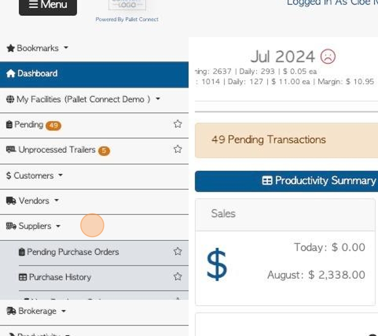Click the Bookmarks star icon
This screenshot has height=336, width=378.
click(x=10, y=48)
